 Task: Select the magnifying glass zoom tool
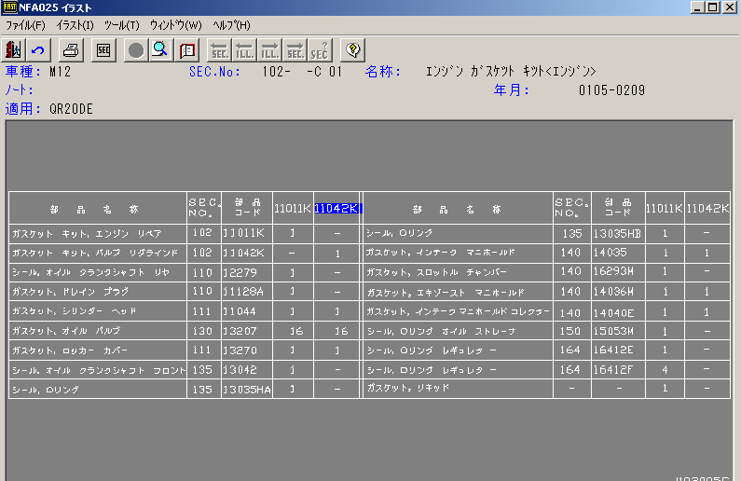pos(160,49)
